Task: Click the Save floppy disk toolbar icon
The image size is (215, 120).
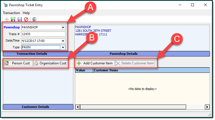Action: (x=20, y=19)
